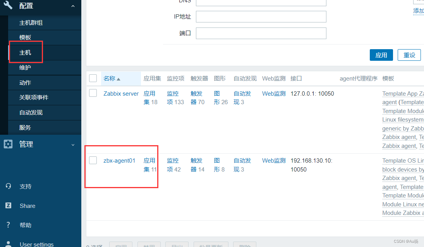Viewport: 424px width, 247px height.
Task: Click the 127.0.0.1: 10050 interface cell
Action: click(x=312, y=94)
